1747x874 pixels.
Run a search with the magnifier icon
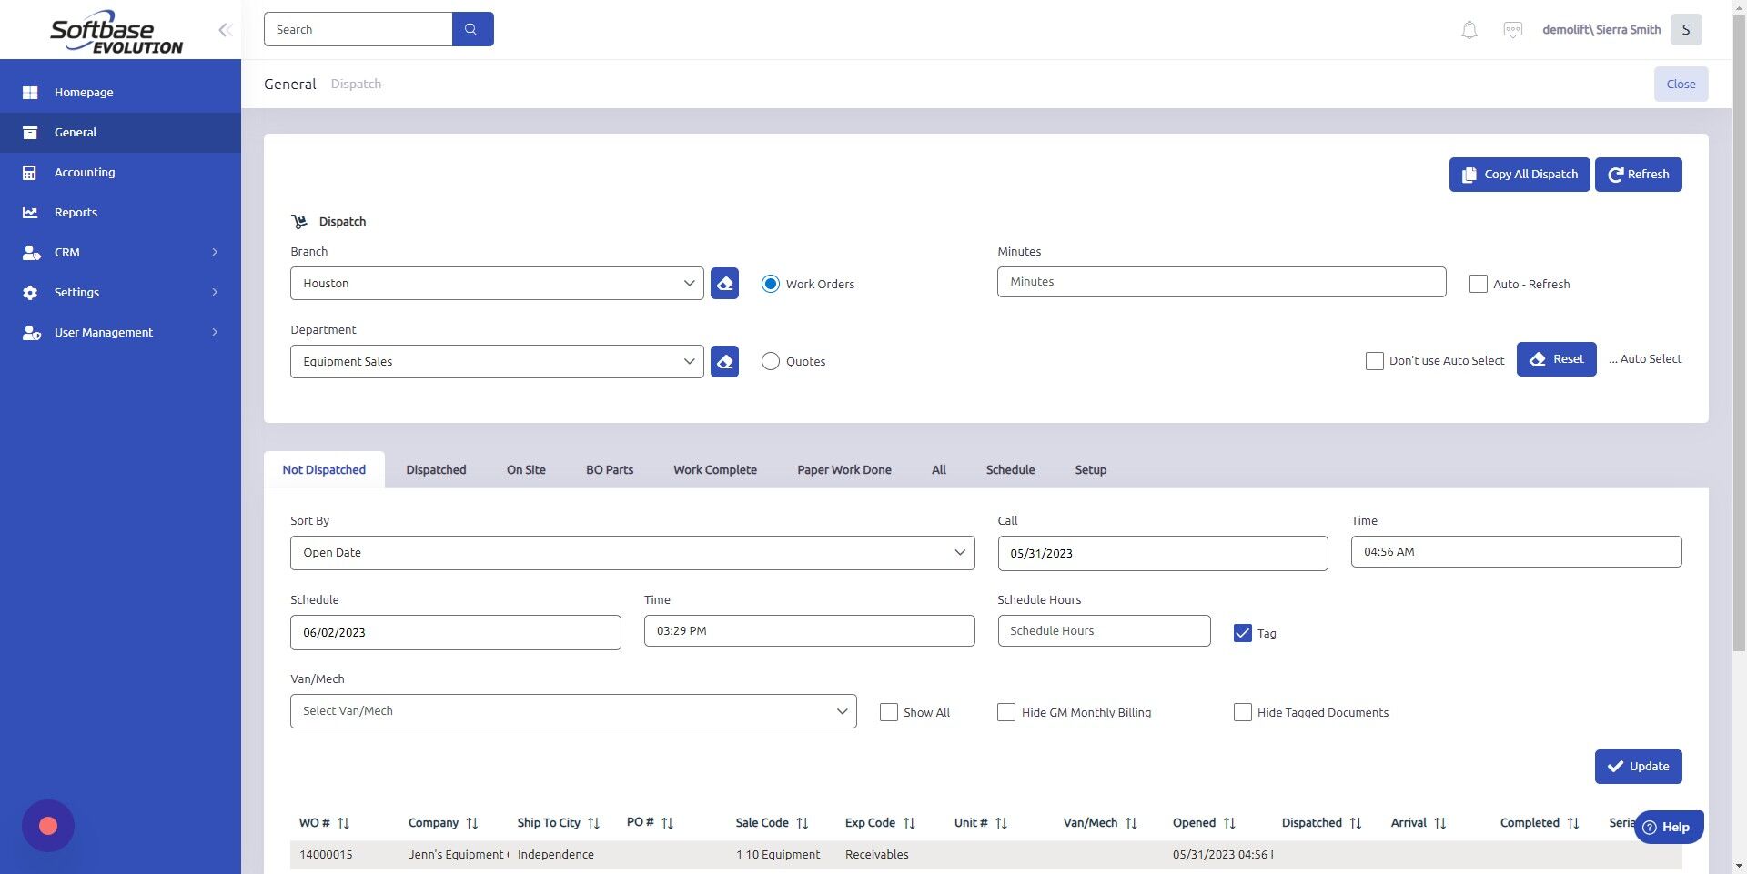pos(471,28)
